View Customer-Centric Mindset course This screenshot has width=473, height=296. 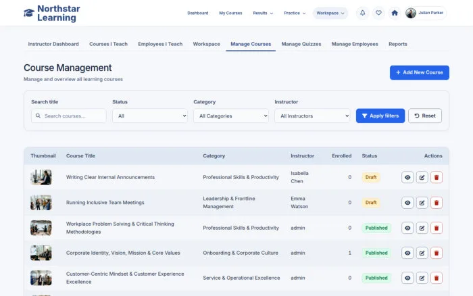click(x=407, y=278)
